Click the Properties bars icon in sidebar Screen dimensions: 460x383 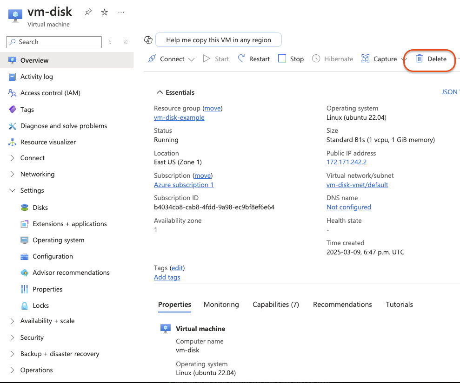coord(25,289)
